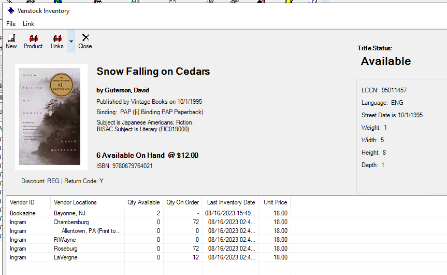The width and height of the screenshot is (447, 275).
Task: Click the Qty Available column header
Action: pyautogui.click(x=143, y=202)
